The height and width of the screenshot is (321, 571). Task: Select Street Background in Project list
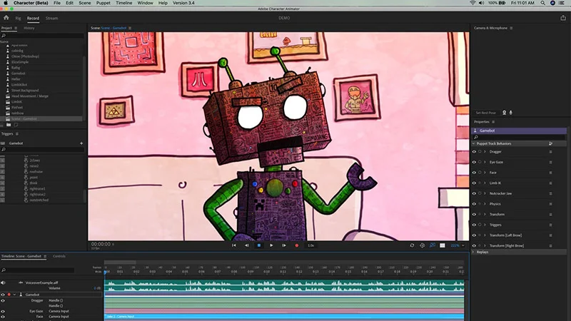click(25, 91)
